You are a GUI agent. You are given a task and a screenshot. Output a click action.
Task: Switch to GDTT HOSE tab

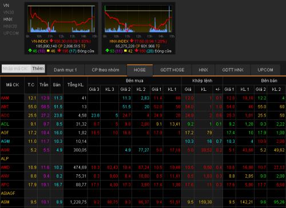(x=172, y=70)
